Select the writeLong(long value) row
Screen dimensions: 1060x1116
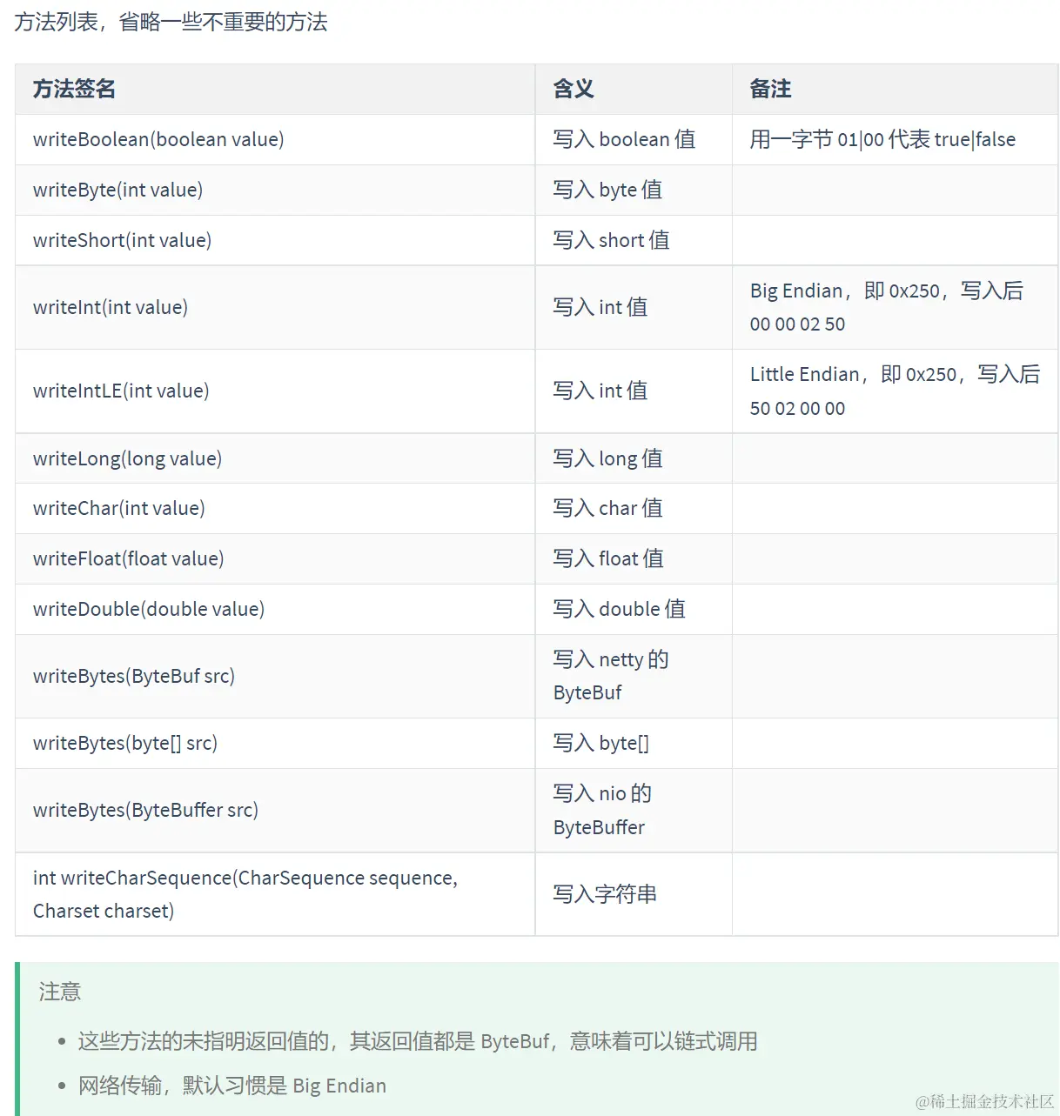[x=126, y=458]
